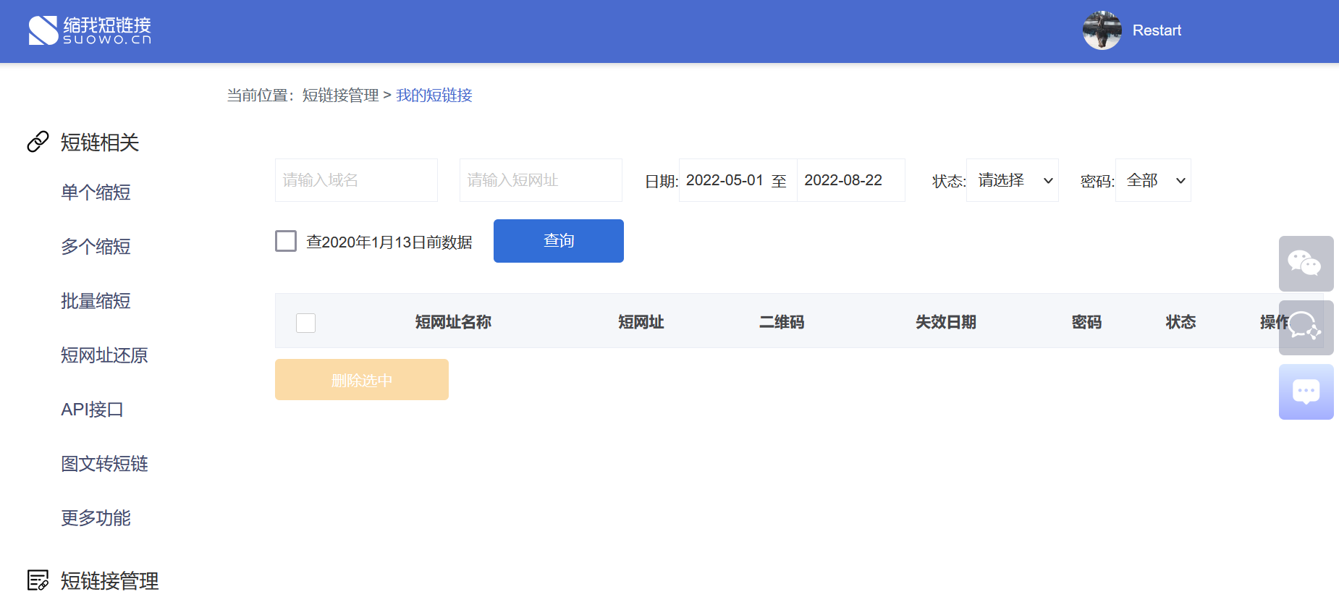
Task: Click the blue 查询 button
Action: point(558,241)
